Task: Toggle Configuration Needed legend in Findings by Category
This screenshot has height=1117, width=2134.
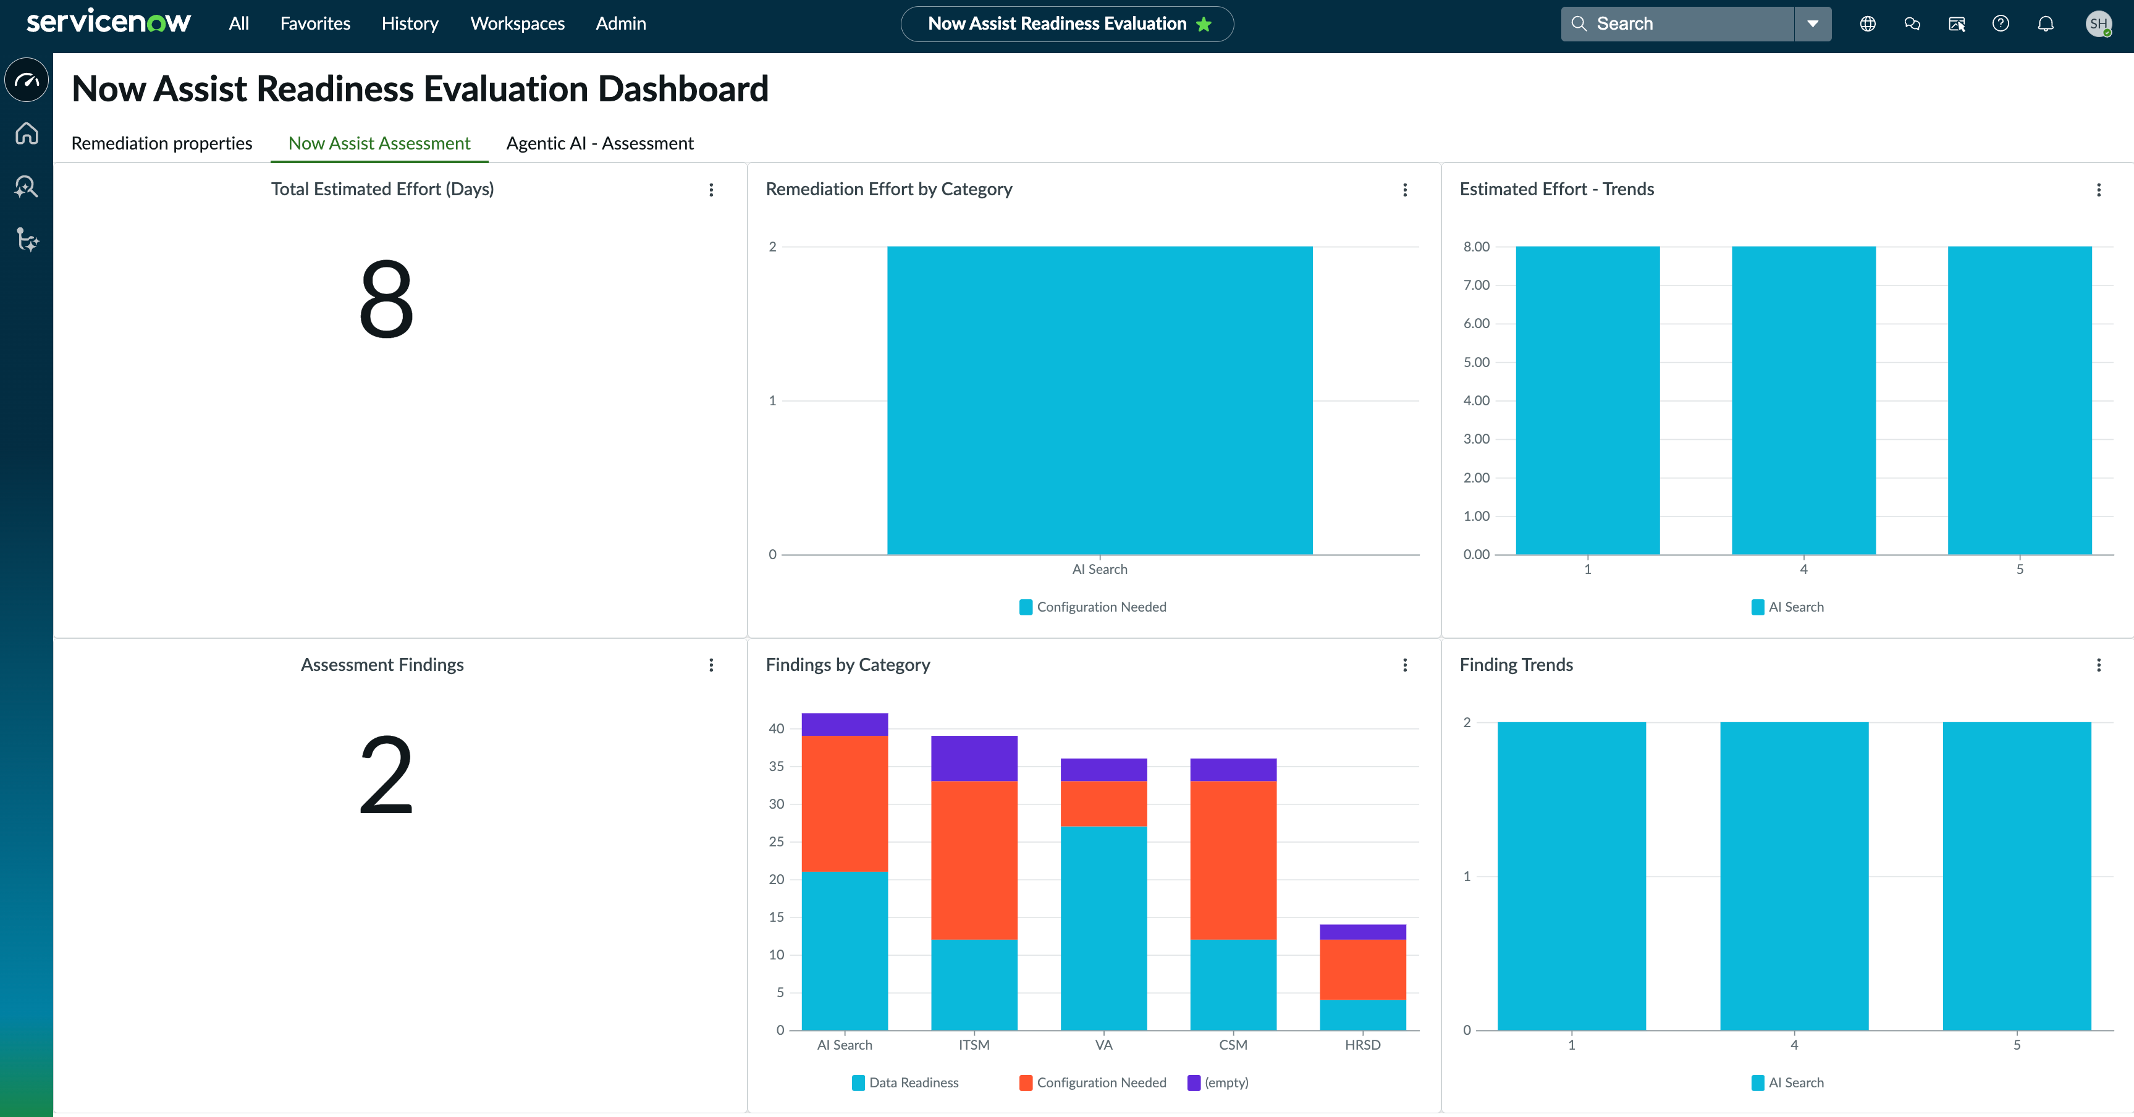Action: click(1093, 1082)
